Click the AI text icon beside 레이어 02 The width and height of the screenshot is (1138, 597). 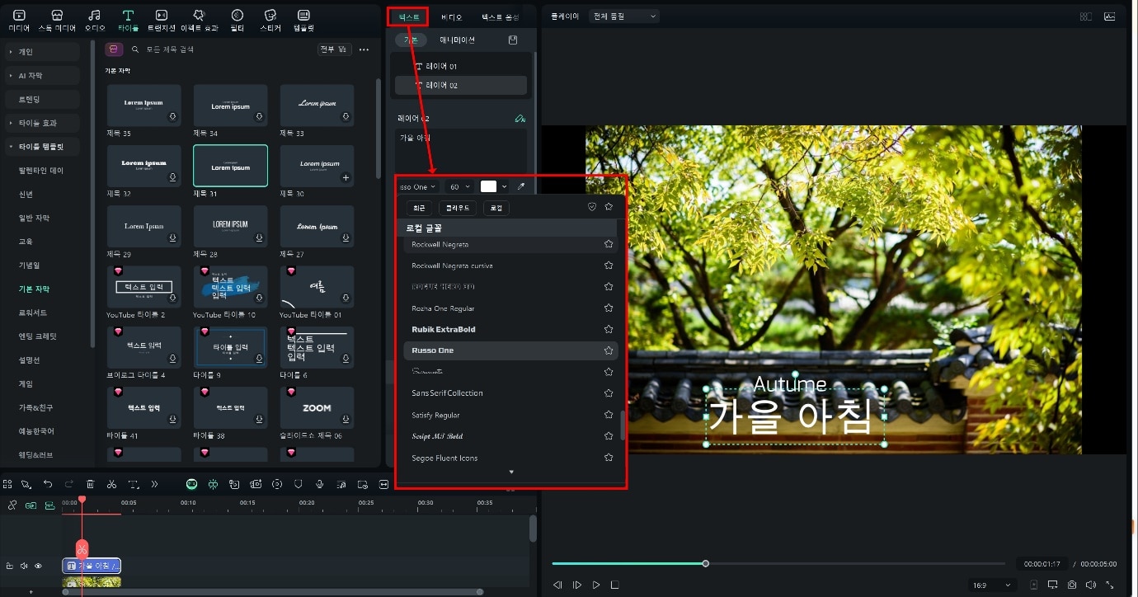click(x=520, y=119)
